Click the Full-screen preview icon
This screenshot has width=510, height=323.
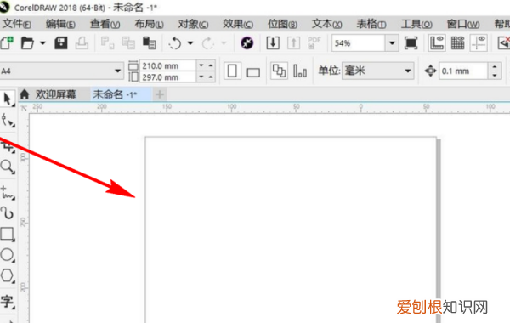(411, 43)
